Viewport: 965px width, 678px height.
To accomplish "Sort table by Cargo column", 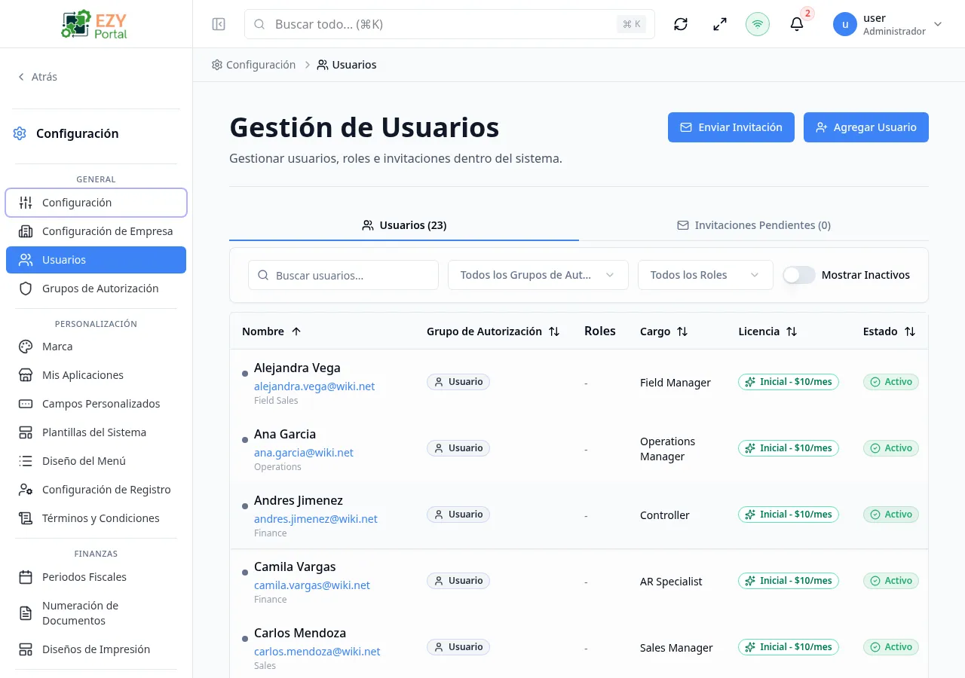I will click(x=664, y=331).
